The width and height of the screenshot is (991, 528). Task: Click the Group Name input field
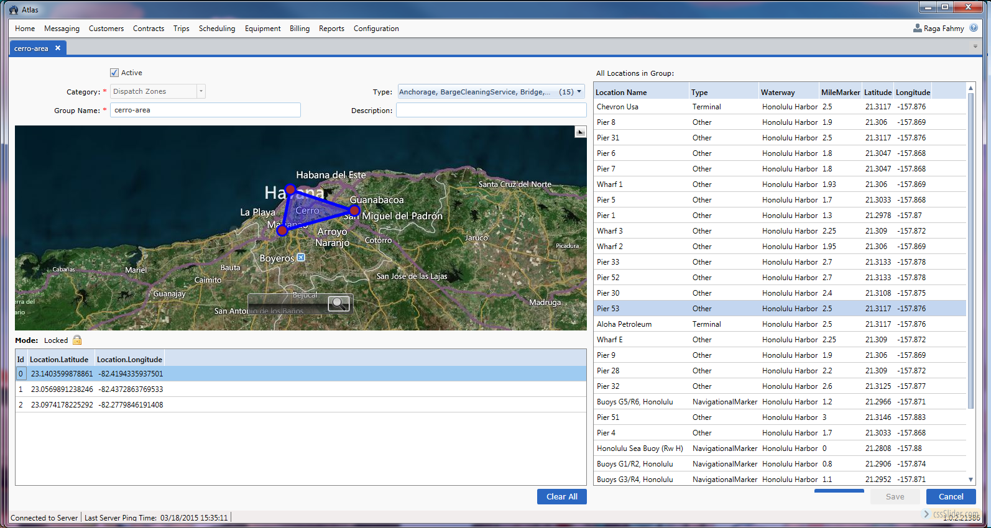pos(205,110)
